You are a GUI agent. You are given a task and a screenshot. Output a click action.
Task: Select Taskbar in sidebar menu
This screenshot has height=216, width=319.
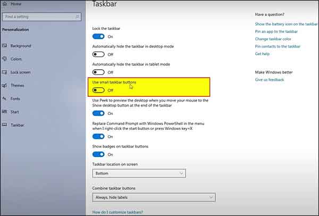18,125
